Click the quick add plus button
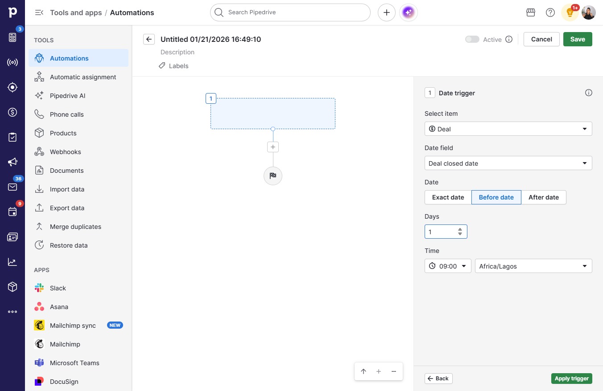This screenshot has height=391, width=603. tap(387, 12)
